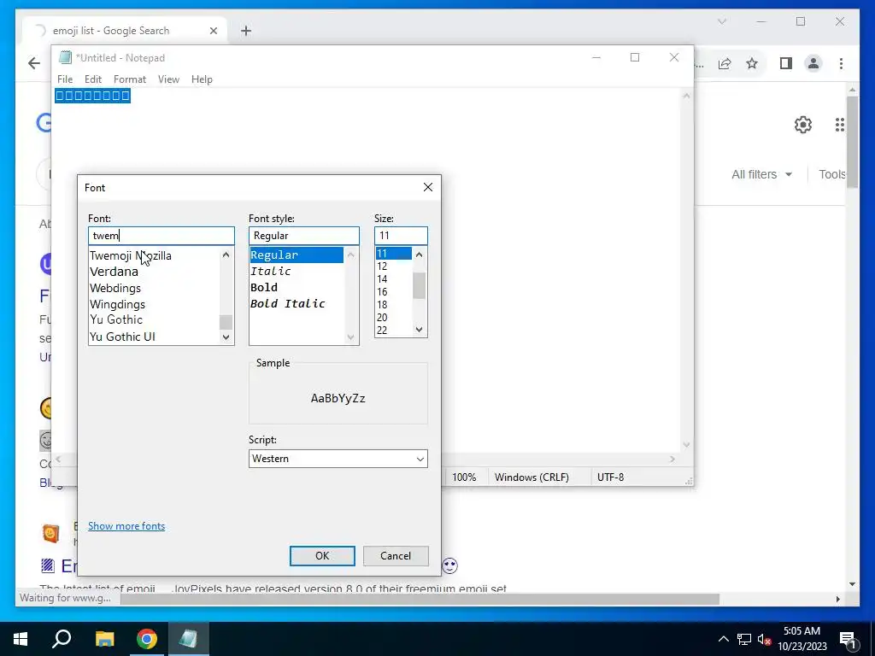875x656 pixels.
Task: Click Chrome's share page icon
Action: (725, 63)
